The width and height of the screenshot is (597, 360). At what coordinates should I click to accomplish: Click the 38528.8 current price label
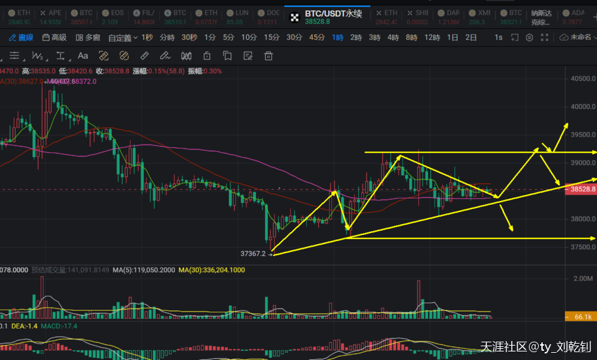[582, 189]
